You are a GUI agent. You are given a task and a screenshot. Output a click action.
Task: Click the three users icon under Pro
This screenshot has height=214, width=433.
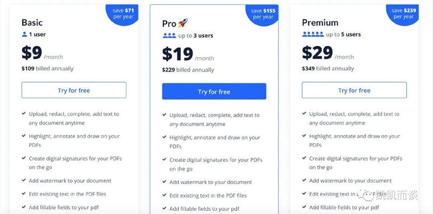(x=169, y=35)
